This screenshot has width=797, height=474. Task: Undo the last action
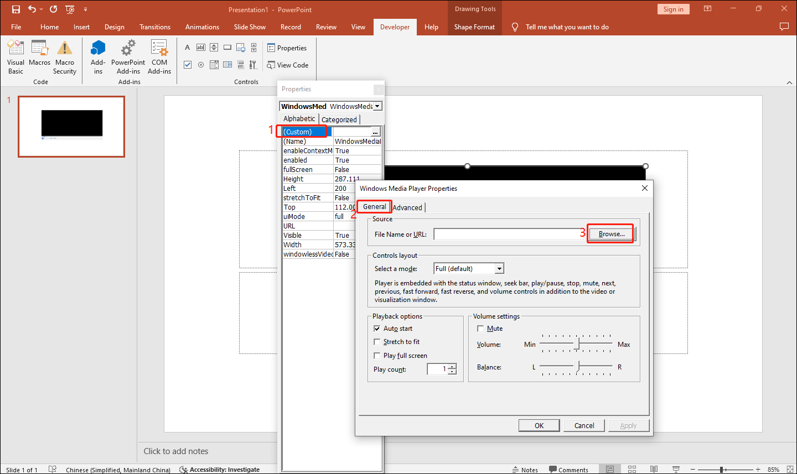point(33,9)
